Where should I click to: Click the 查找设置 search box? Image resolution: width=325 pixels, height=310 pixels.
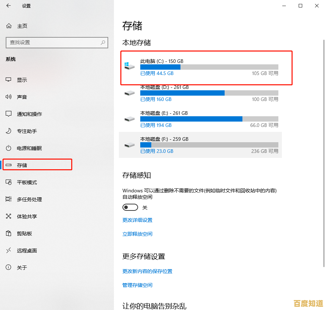click(57, 43)
